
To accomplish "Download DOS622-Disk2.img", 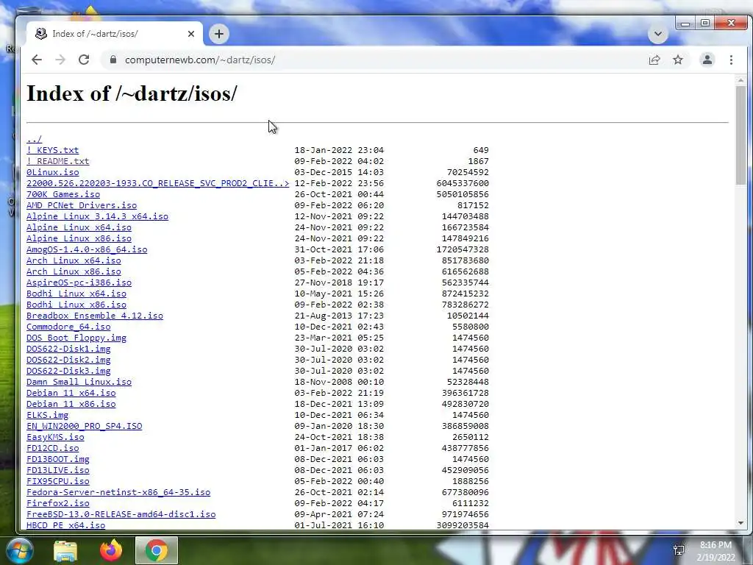I will pyautogui.click(x=68, y=360).
